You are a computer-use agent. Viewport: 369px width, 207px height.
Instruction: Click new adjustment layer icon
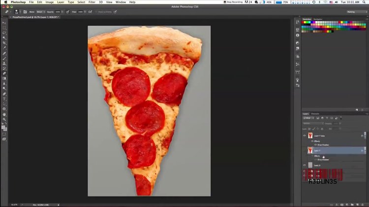[x=347, y=205]
